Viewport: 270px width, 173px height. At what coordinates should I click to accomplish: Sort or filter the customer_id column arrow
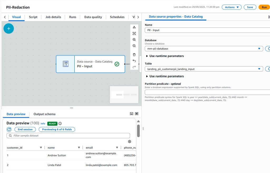click(41, 148)
